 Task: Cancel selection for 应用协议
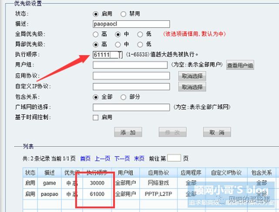tap(192, 76)
